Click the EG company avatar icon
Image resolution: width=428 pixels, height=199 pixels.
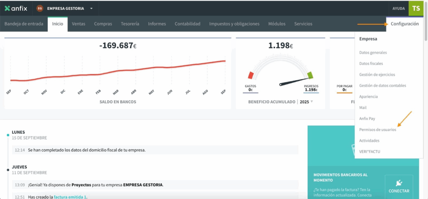pyautogui.click(x=40, y=8)
